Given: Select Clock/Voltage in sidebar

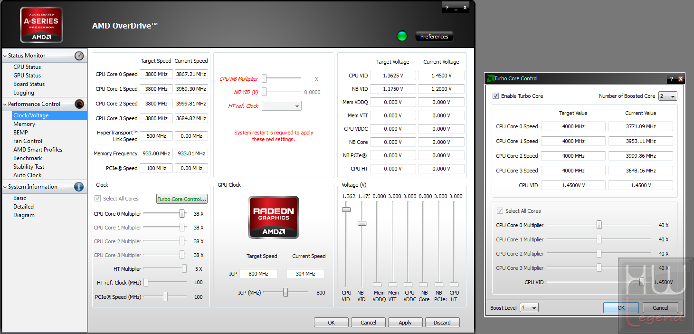Looking at the screenshot, I should [x=49, y=115].
